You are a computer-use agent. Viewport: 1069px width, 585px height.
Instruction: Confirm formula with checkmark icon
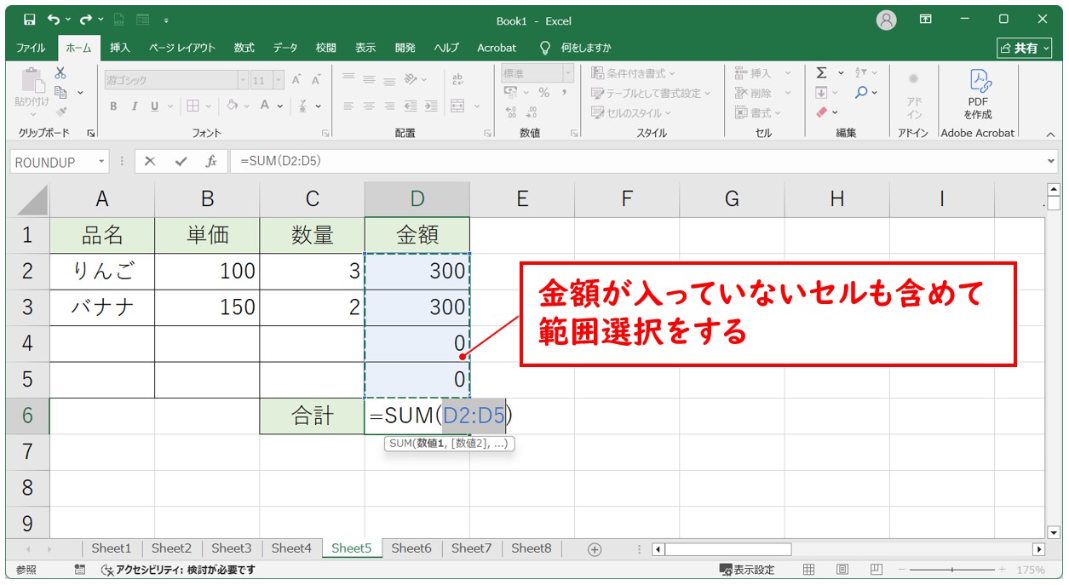[180, 161]
